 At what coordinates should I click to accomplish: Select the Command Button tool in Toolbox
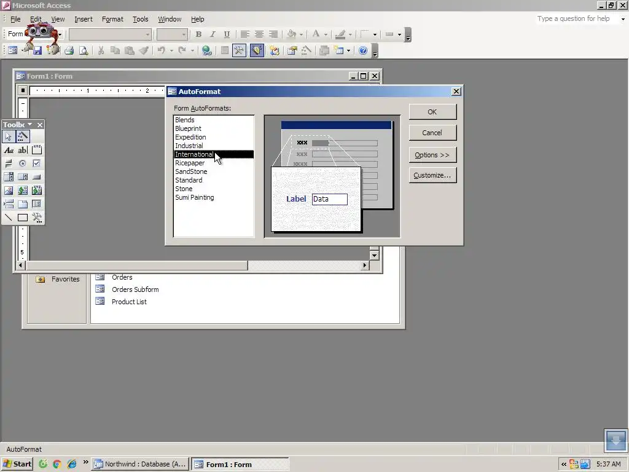click(36, 177)
